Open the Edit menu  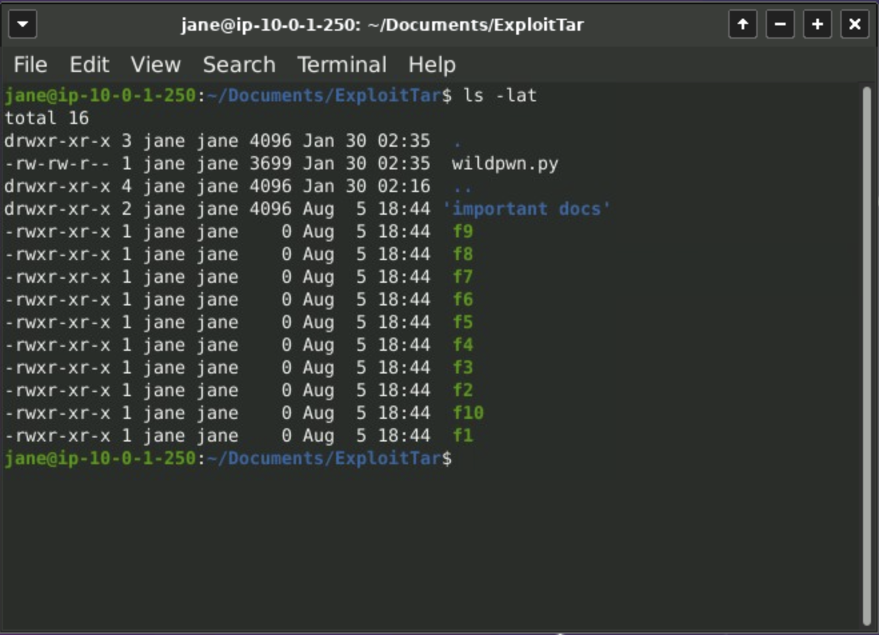coord(89,64)
